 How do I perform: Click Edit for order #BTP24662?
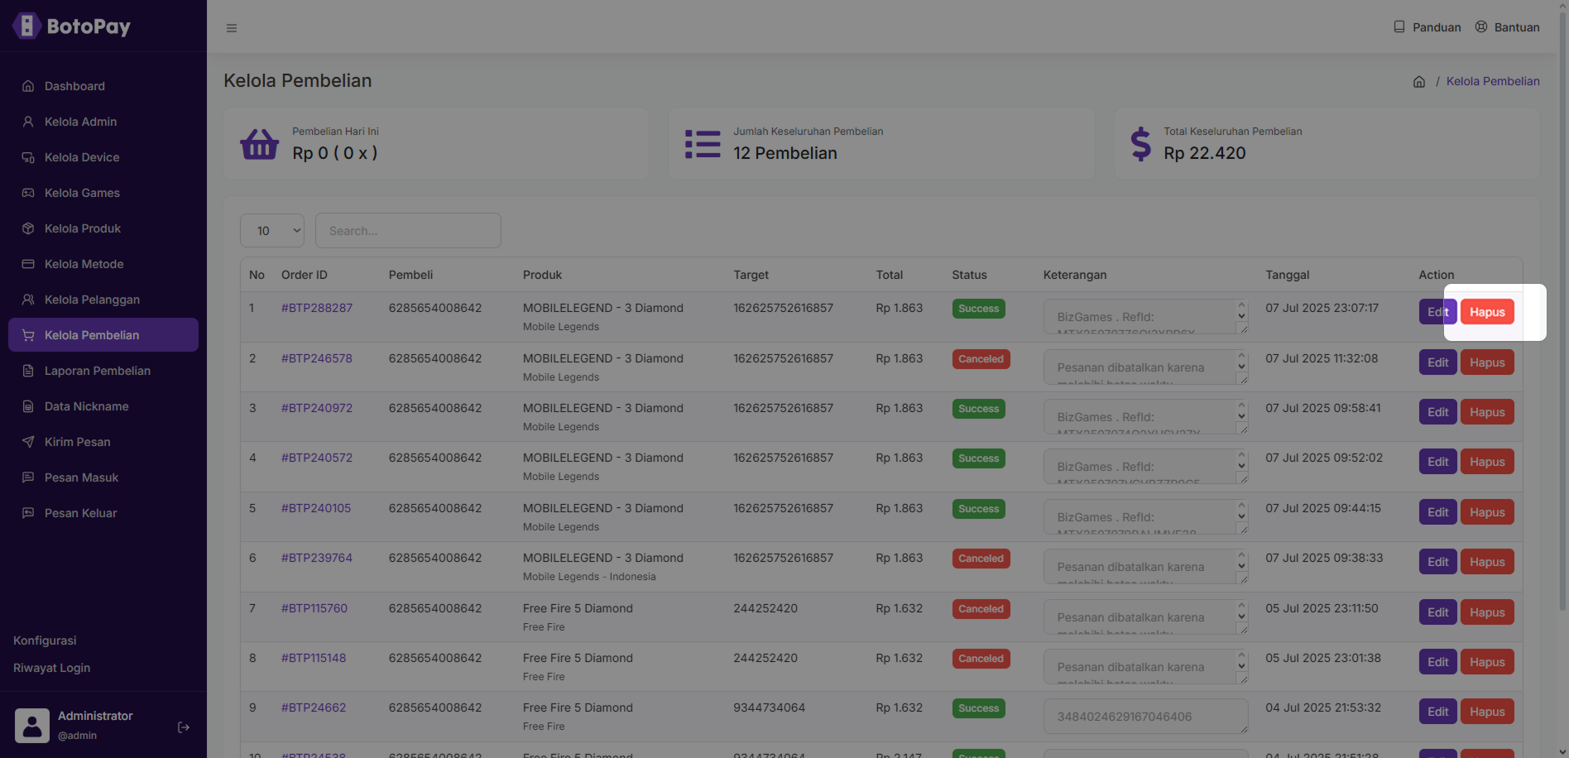[1438, 712]
